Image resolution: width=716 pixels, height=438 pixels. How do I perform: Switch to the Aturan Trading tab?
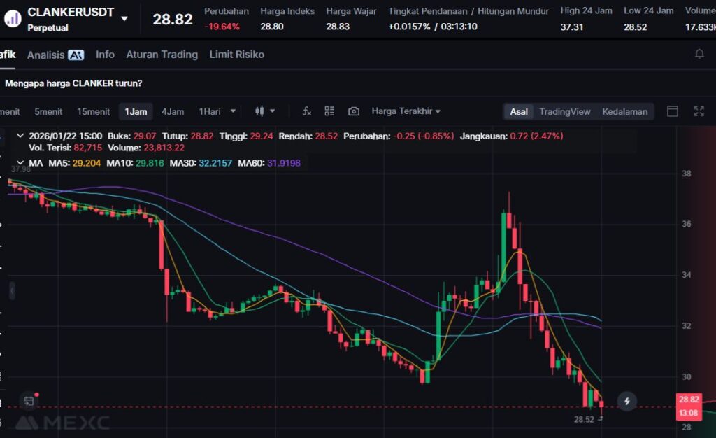click(162, 55)
